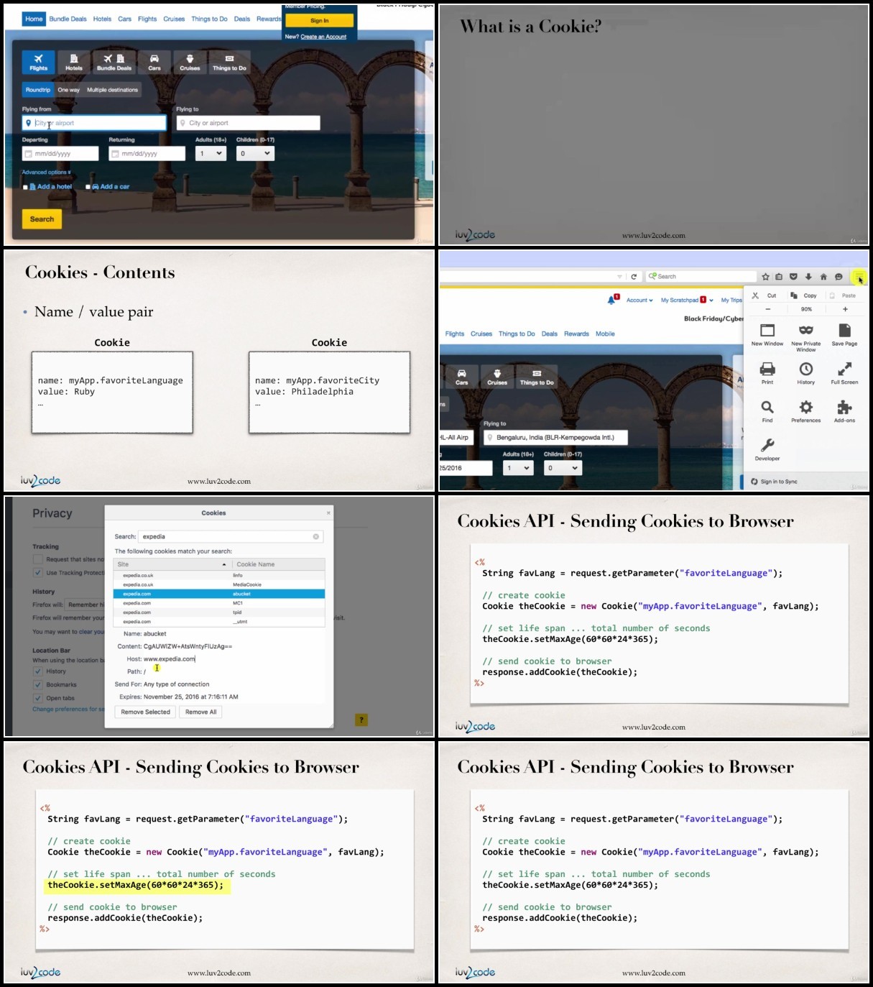
Task: Select the Multiple destinations trip option
Action: coord(113,90)
